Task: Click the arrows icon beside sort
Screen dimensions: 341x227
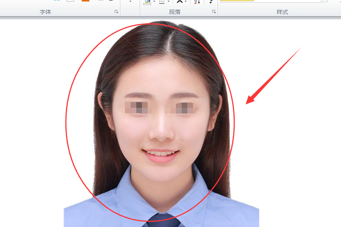Action: 211,2
